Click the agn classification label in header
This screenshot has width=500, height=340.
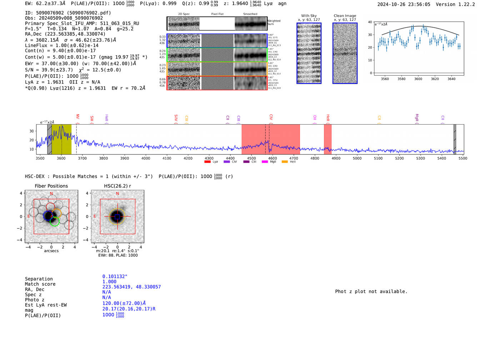point(282,4)
